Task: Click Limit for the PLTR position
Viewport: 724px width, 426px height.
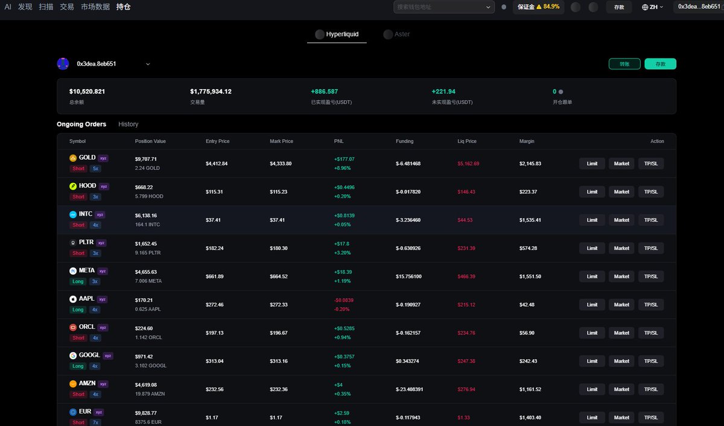Action: click(592, 248)
